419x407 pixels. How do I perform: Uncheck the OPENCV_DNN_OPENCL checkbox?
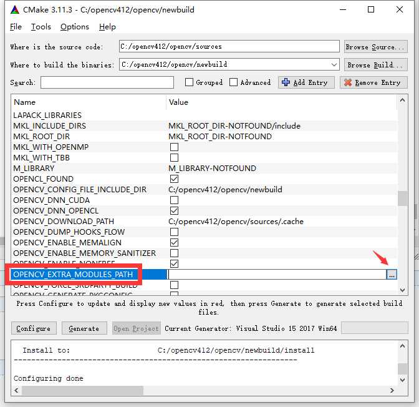pyautogui.click(x=174, y=211)
